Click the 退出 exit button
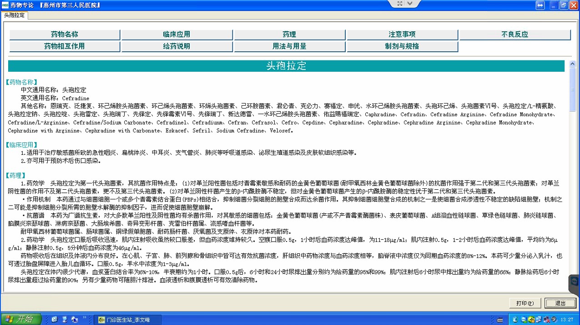The width and height of the screenshot is (580, 325). (560, 303)
